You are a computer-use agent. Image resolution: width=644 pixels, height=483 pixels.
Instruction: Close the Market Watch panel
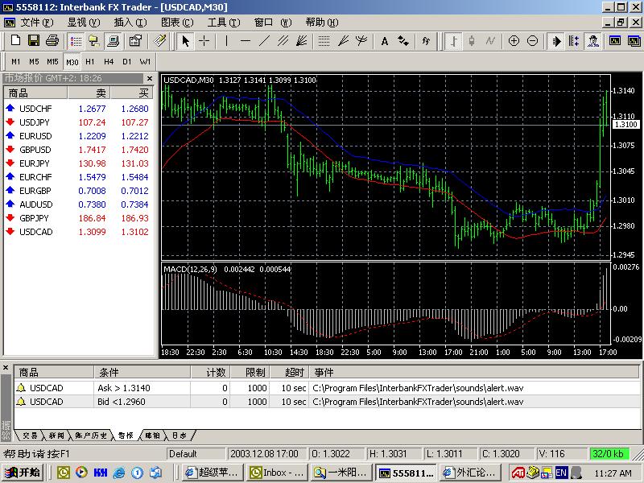click(x=150, y=78)
